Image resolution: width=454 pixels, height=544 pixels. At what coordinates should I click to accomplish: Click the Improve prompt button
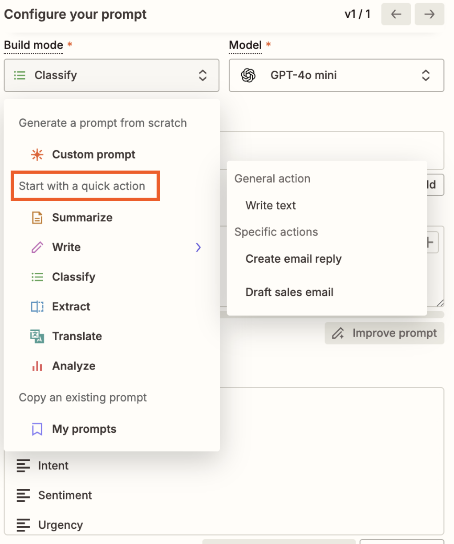point(384,333)
